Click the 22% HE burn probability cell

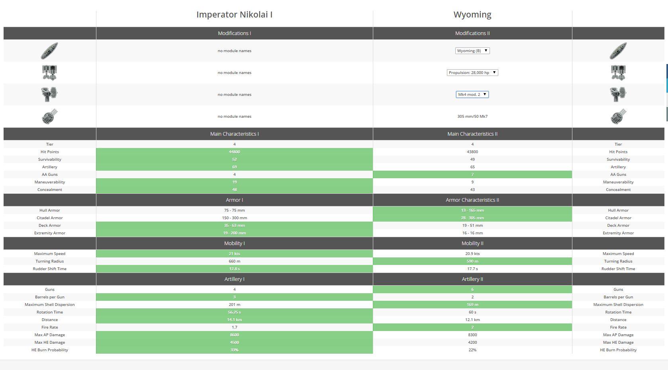[x=472, y=350]
